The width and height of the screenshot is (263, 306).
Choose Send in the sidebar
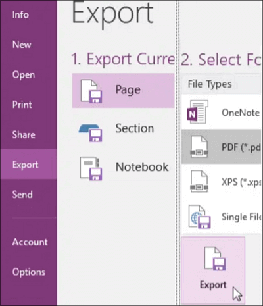pos(22,195)
